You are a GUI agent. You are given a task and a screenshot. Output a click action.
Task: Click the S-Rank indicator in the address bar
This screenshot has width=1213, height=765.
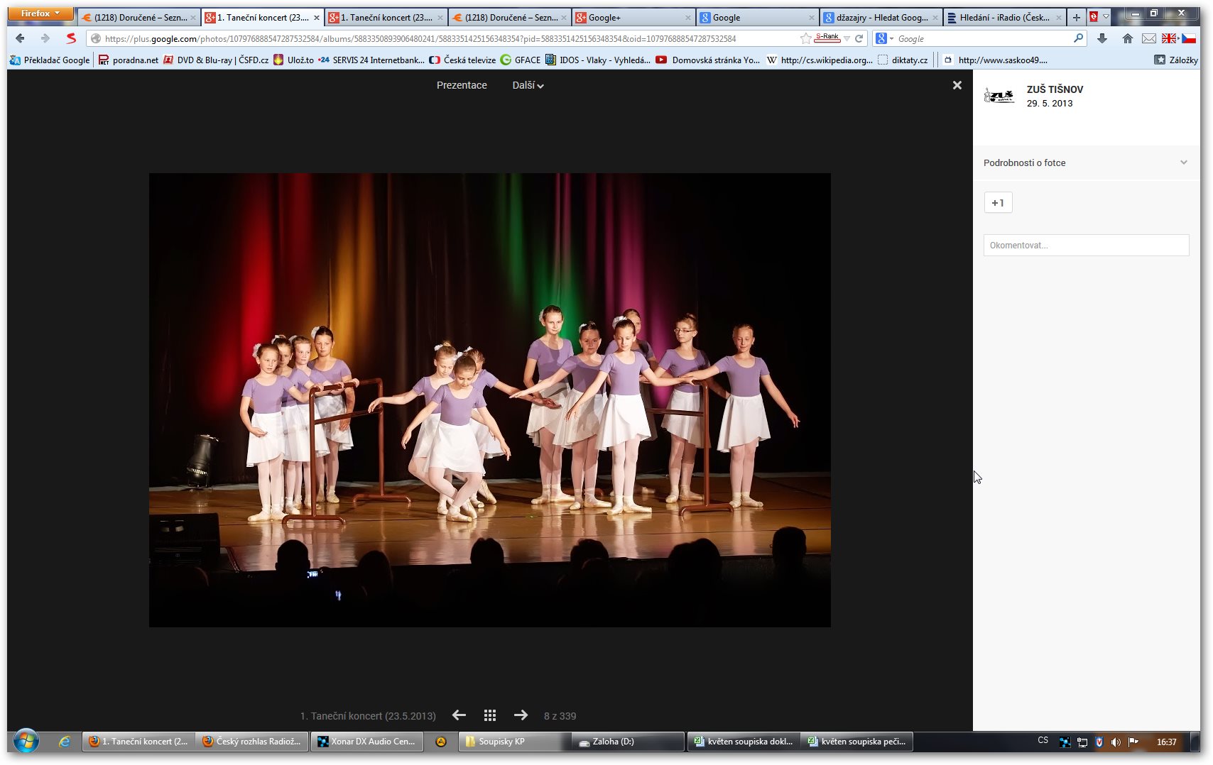(x=827, y=38)
